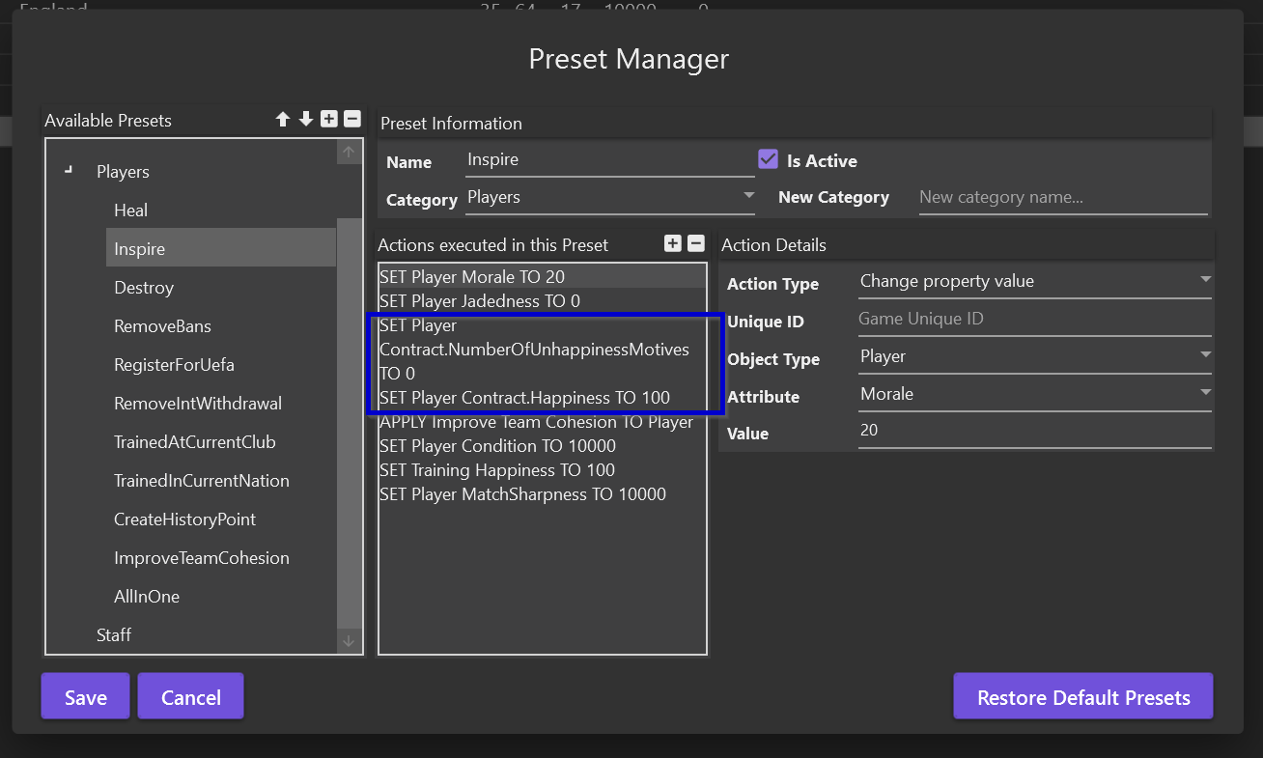Move the selected preset down

(306, 119)
